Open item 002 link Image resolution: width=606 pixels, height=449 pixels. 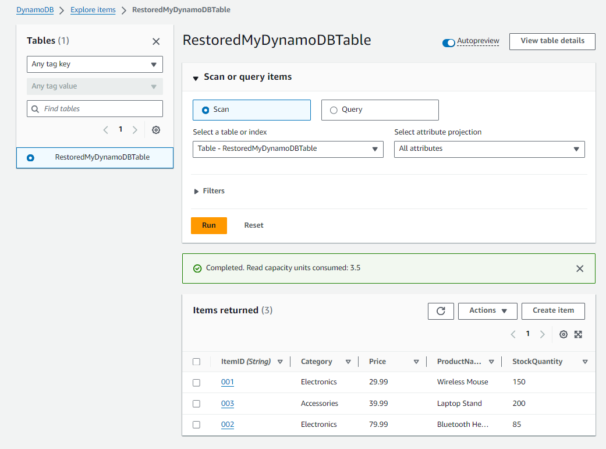pos(227,425)
